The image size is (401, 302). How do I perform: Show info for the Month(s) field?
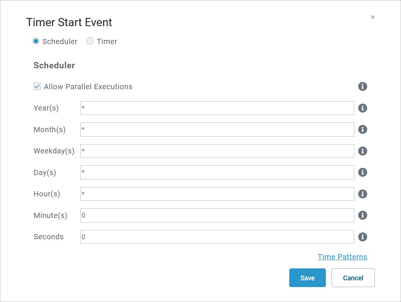[363, 130]
